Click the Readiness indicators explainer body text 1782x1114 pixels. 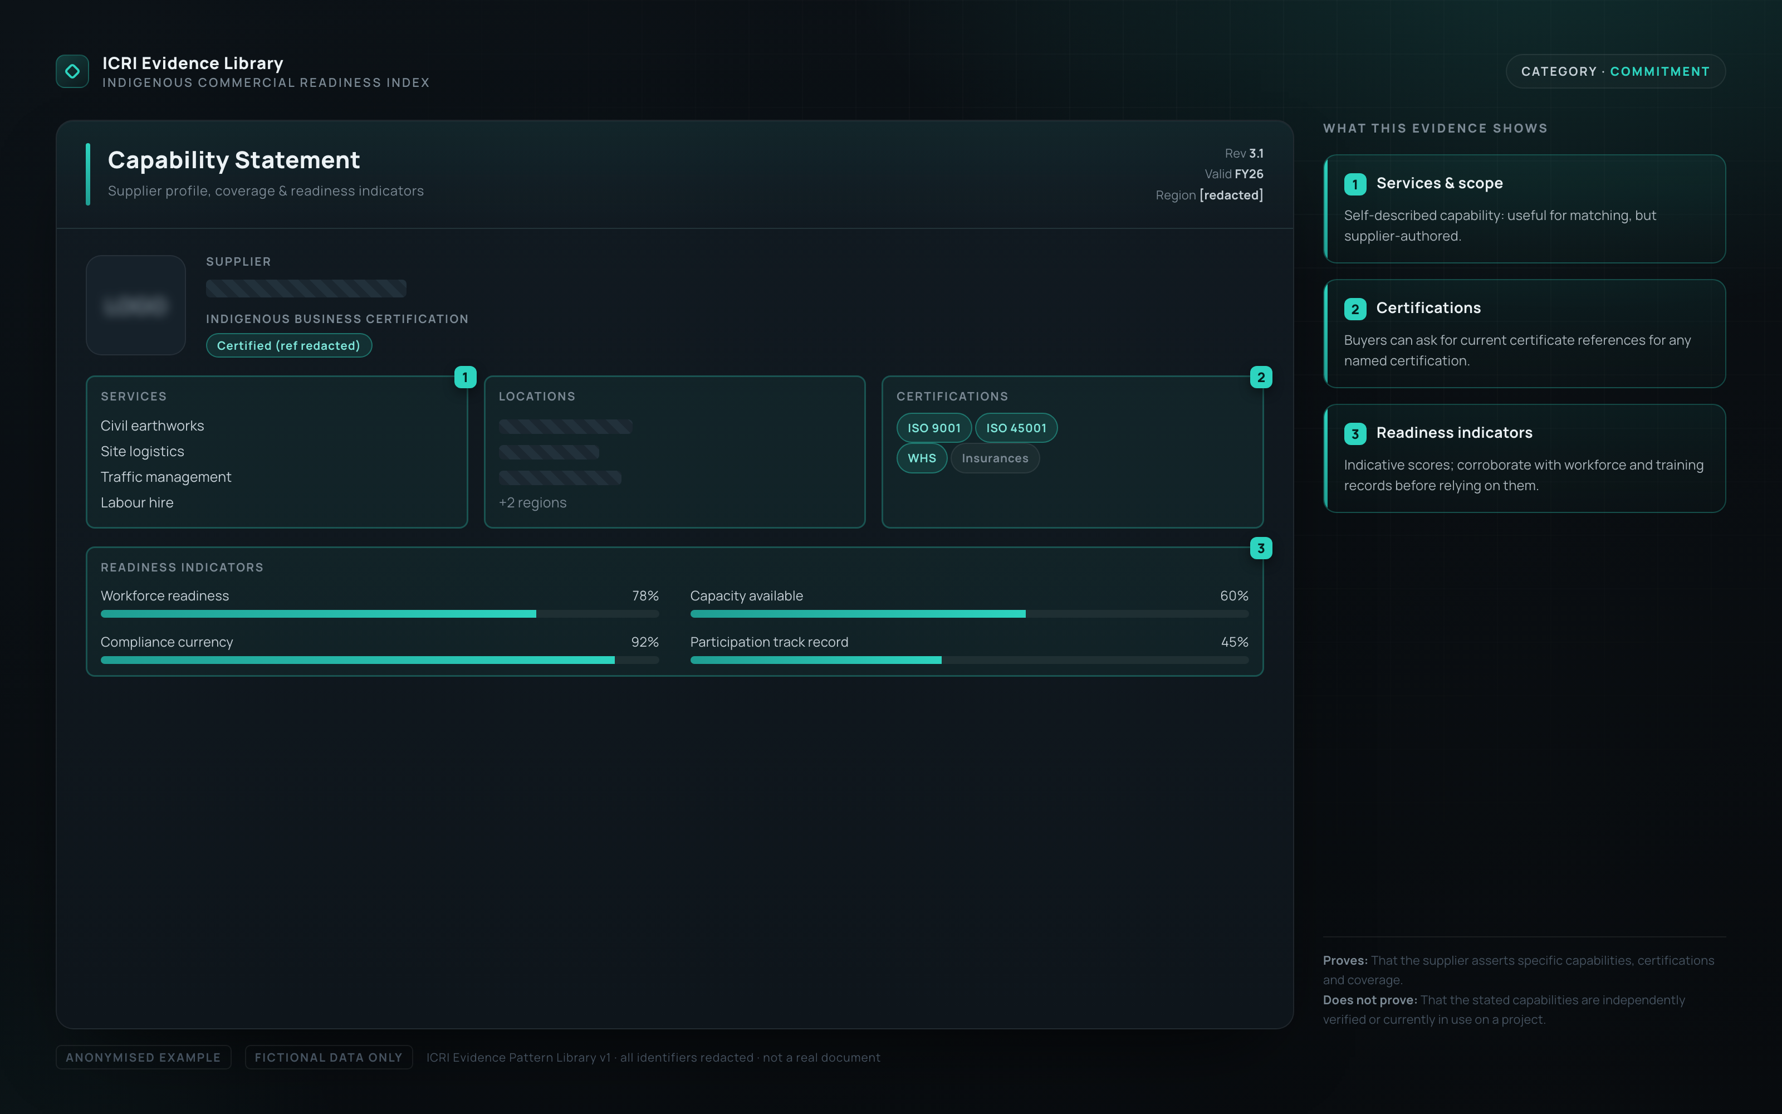click(x=1524, y=475)
